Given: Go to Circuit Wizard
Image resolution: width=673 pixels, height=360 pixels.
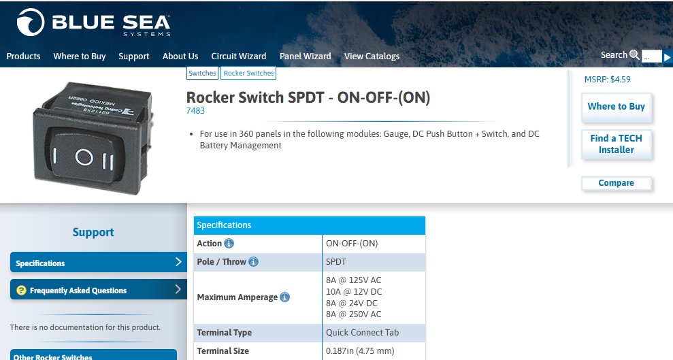Looking at the screenshot, I should tap(239, 56).
